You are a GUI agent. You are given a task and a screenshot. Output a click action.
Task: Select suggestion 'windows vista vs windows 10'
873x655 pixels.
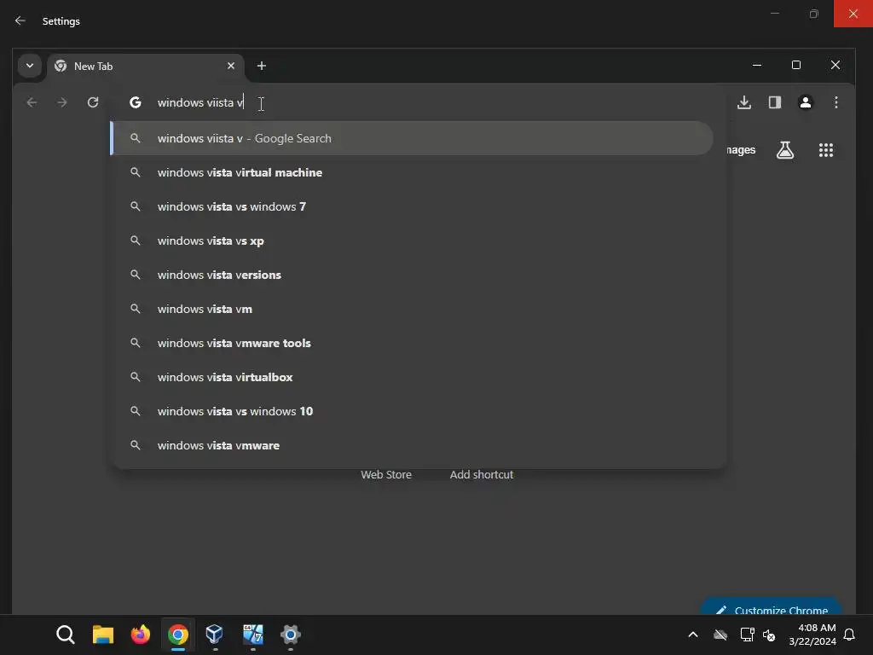[412, 411]
